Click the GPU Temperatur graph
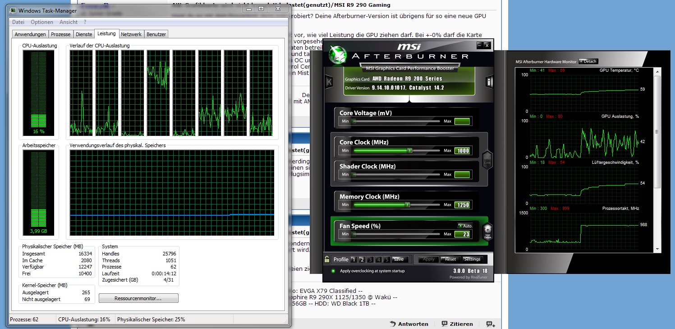 click(584, 93)
